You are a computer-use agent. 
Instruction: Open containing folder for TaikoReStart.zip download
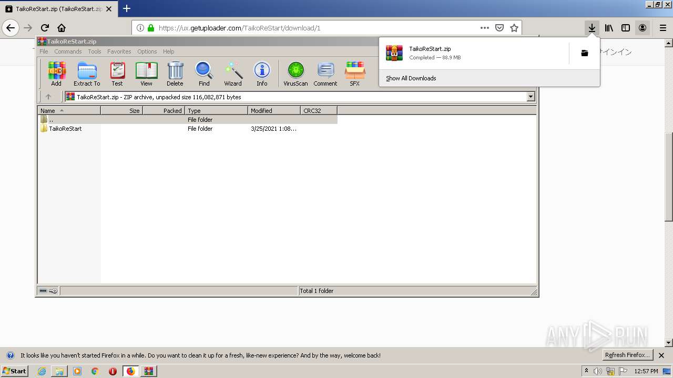(584, 53)
